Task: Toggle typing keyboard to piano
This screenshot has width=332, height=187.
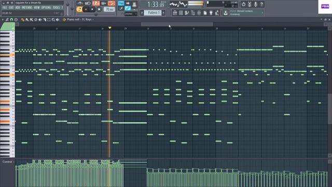Action: pyautogui.click(x=121, y=3)
